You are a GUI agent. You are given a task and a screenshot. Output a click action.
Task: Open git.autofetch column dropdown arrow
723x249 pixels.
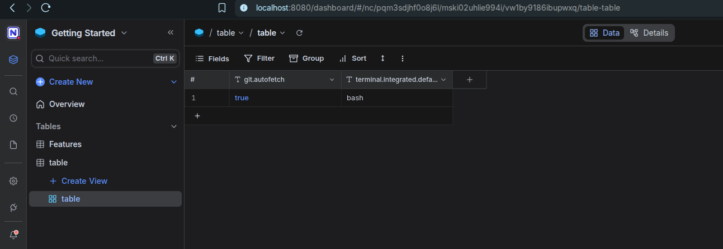[x=332, y=80]
